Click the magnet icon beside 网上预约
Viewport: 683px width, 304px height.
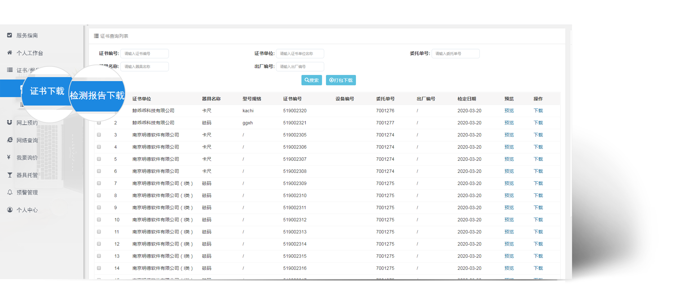point(10,122)
